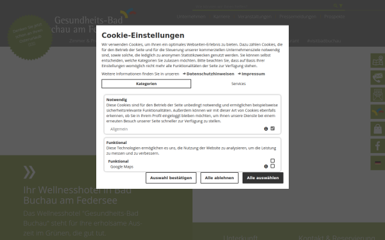Click Auswahl bestätigen button
The width and height of the screenshot is (385, 240).
coord(171,178)
